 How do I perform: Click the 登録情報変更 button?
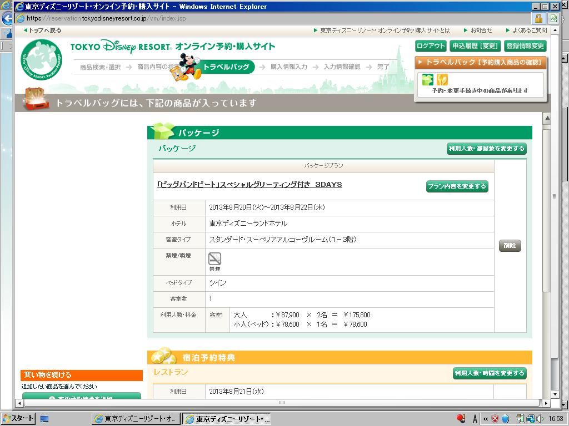(525, 46)
